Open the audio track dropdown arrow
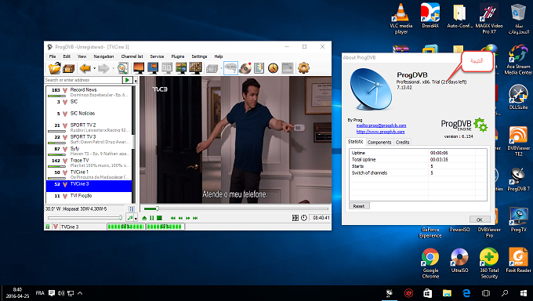Screen dimensions: 533x301 [x=136, y=219]
